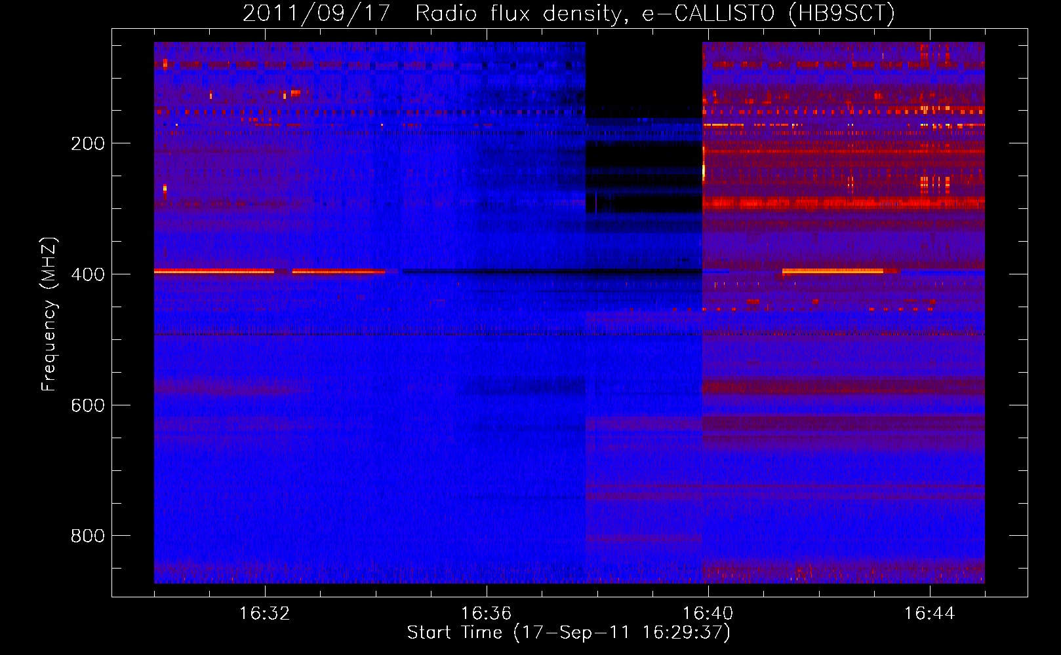The image size is (1061, 655).
Task: Click the yellow 400 MHz emission band after 16:41
Action: (833, 271)
